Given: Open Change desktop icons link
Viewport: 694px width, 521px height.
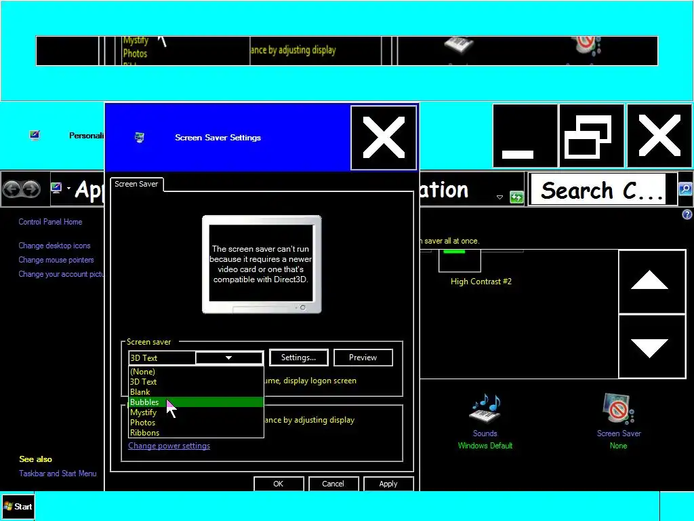Looking at the screenshot, I should pos(54,246).
